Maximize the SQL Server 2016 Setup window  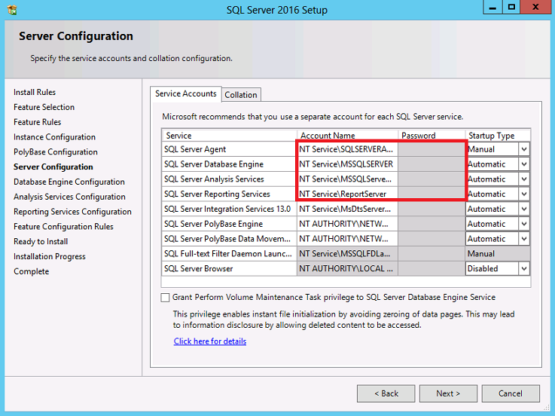(x=511, y=7)
